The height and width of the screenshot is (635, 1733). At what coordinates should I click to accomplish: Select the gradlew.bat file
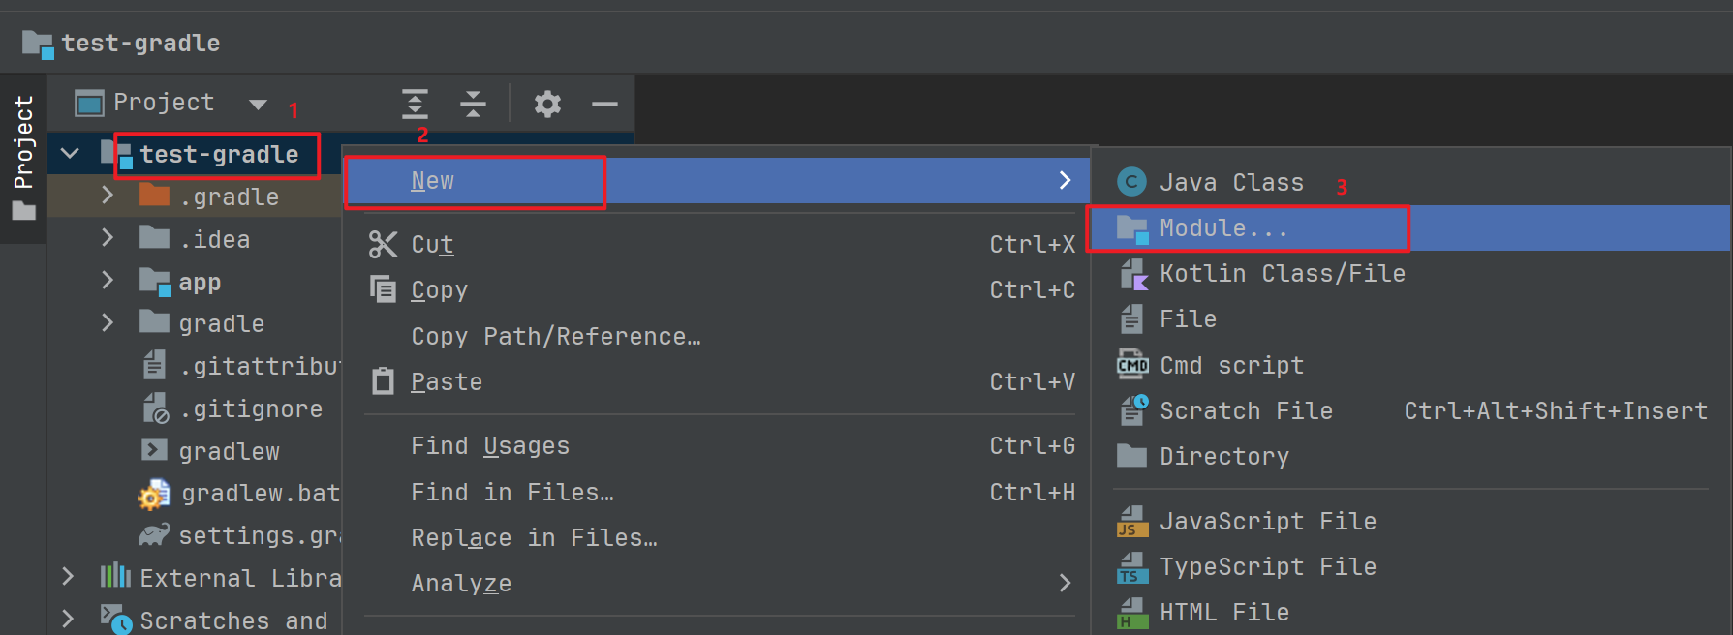click(260, 494)
